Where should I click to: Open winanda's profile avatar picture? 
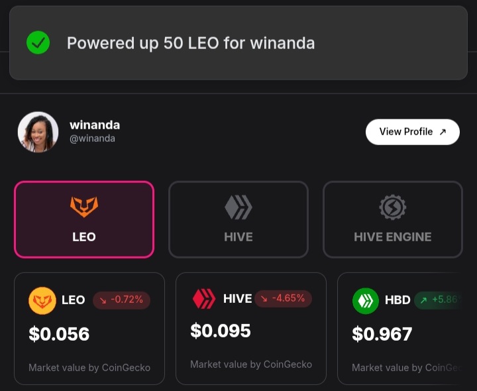[x=38, y=132]
